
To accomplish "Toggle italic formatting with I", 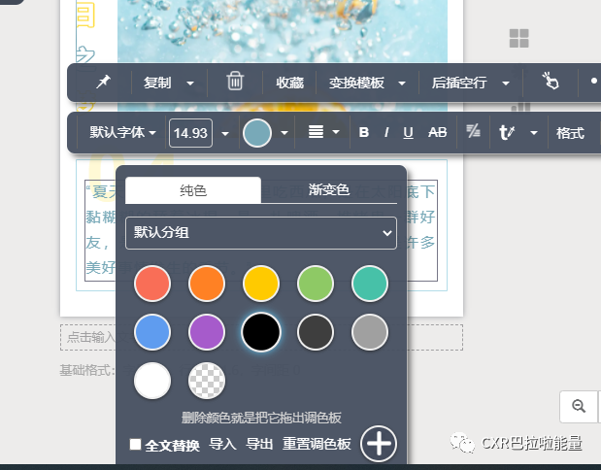I will point(386,133).
